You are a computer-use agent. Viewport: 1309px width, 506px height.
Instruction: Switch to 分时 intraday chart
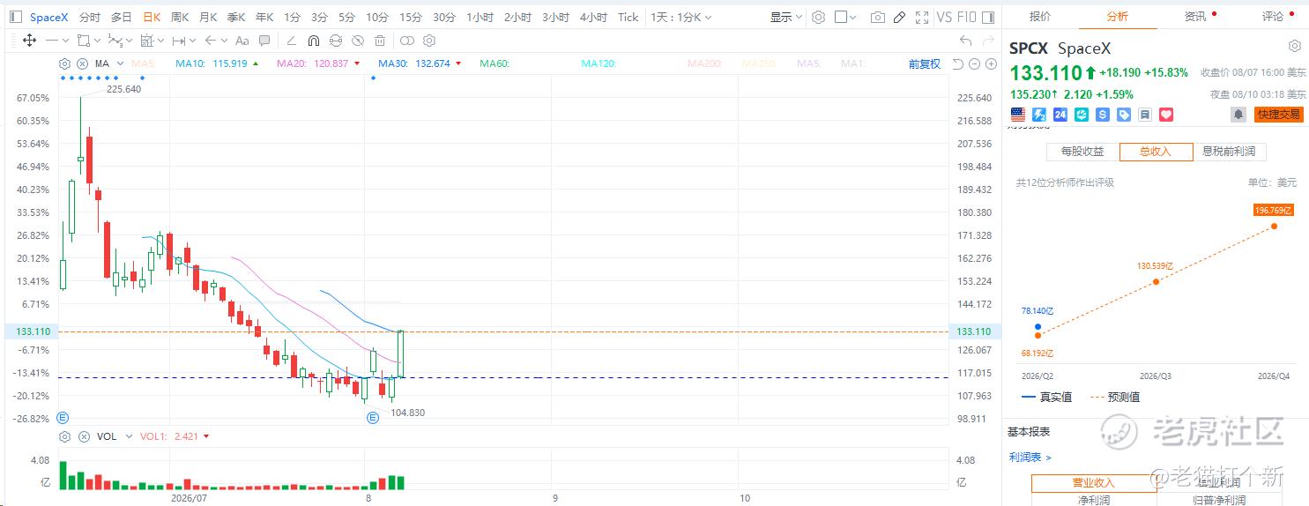89,17
